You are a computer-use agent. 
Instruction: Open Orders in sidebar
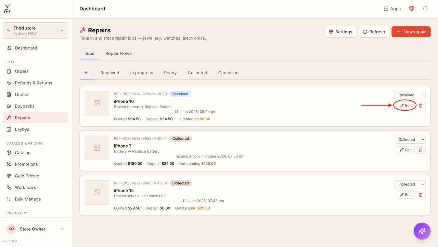(36, 71)
